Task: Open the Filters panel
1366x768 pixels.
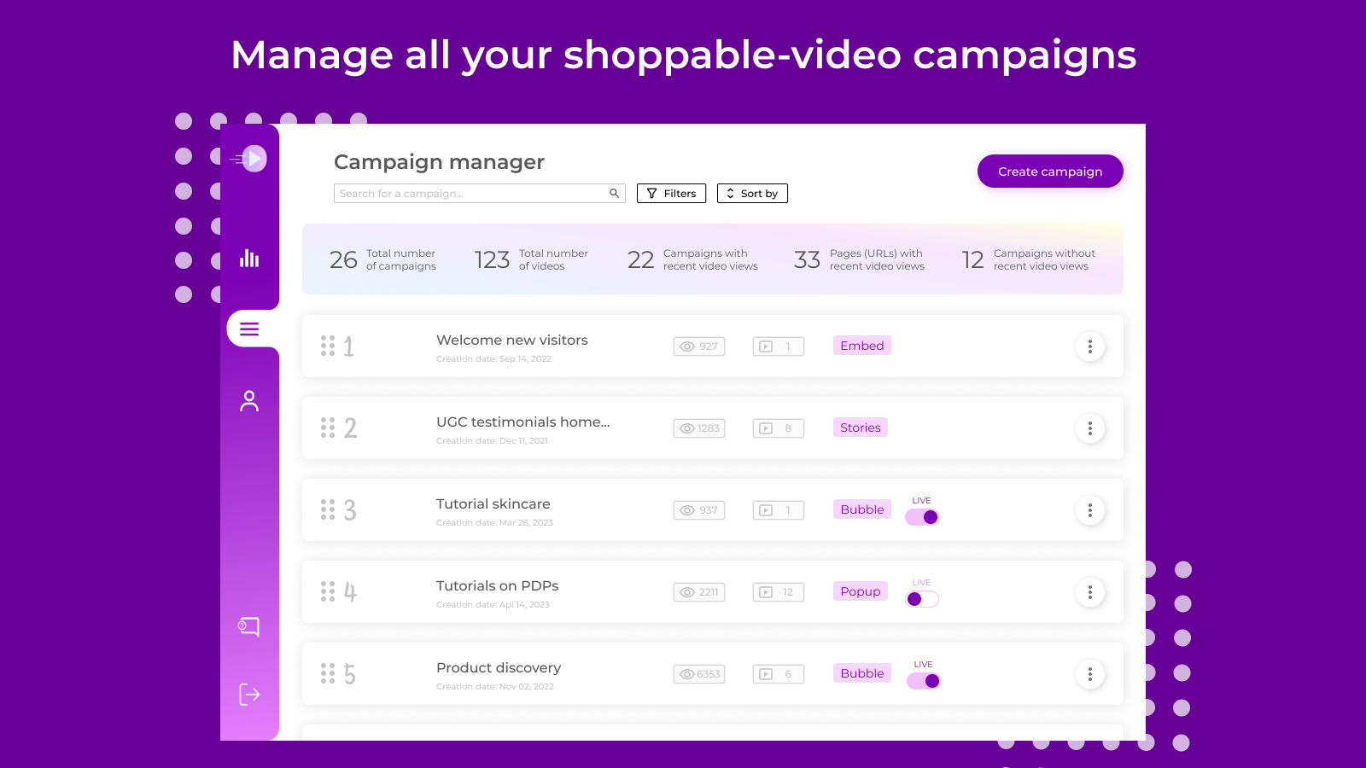Action: [x=671, y=193]
